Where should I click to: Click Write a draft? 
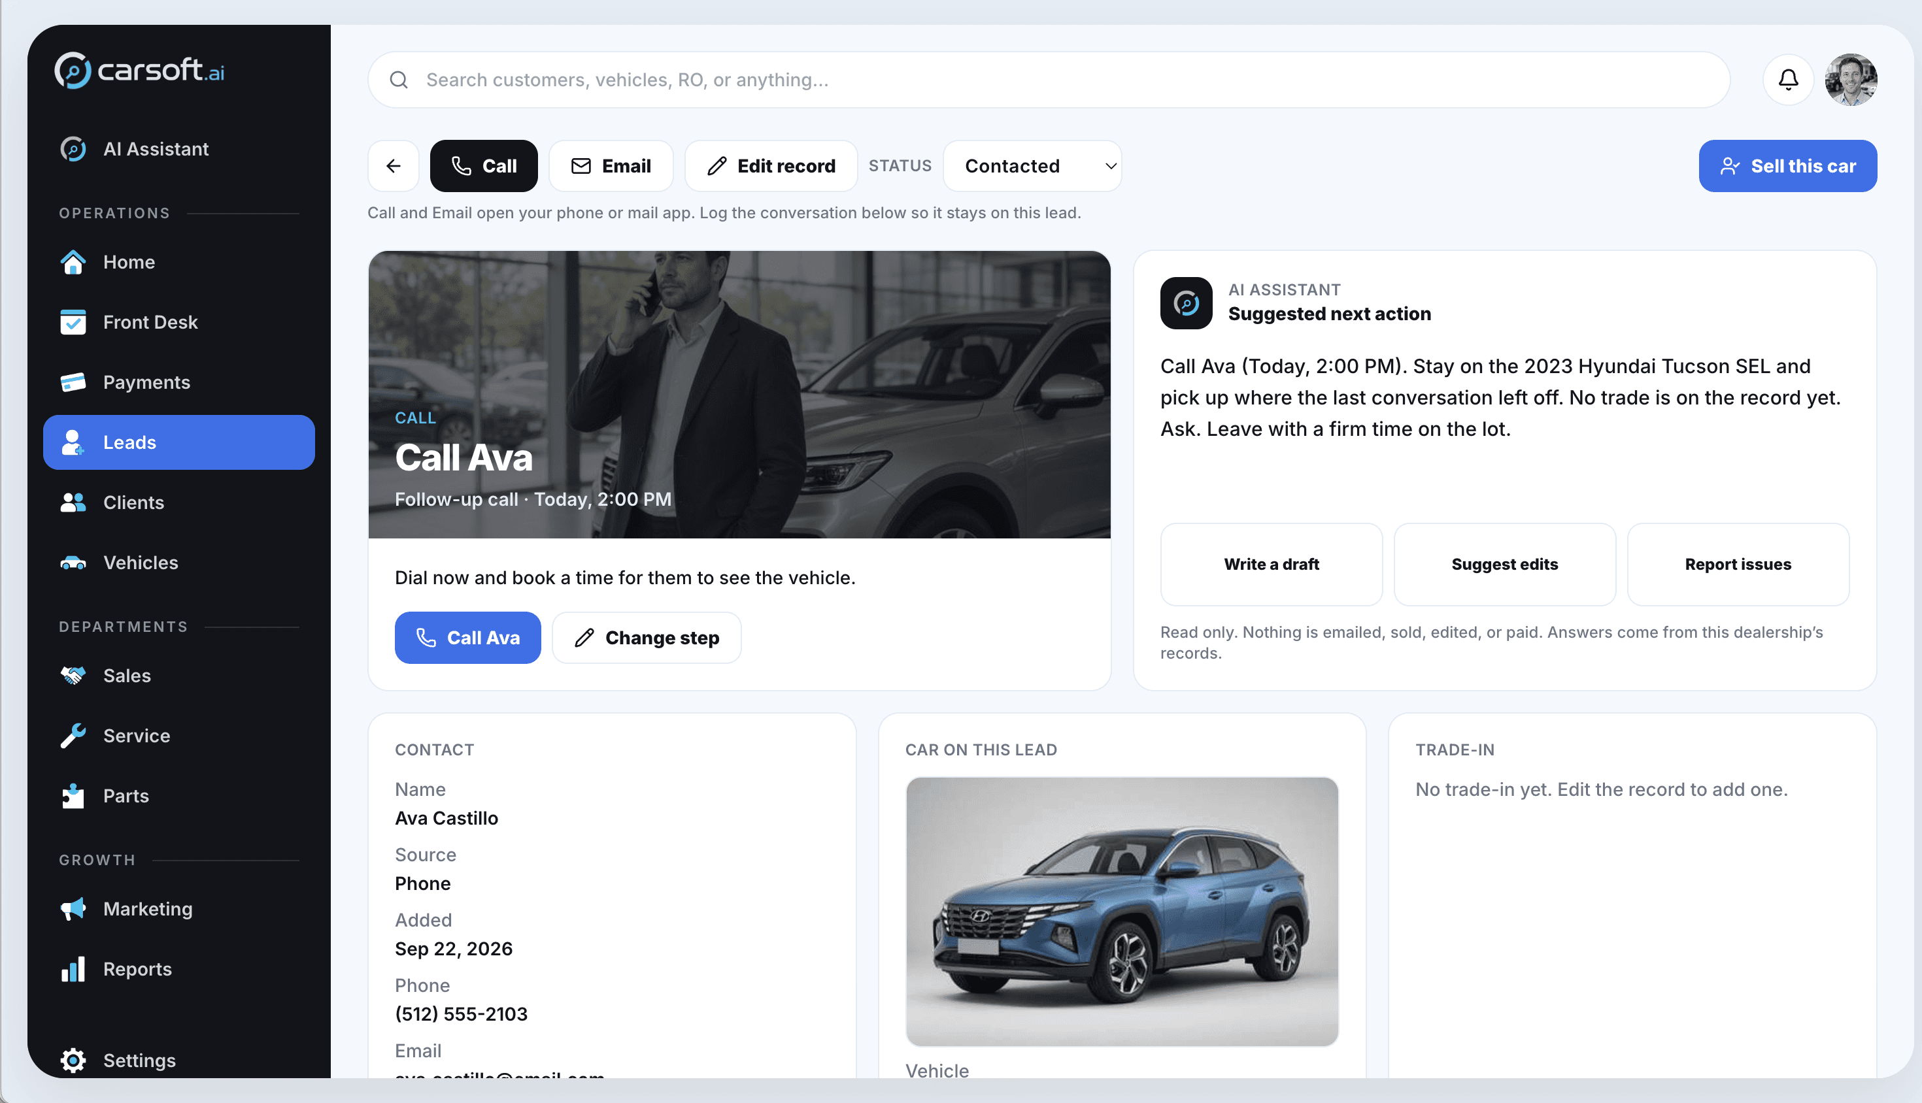[x=1271, y=565]
